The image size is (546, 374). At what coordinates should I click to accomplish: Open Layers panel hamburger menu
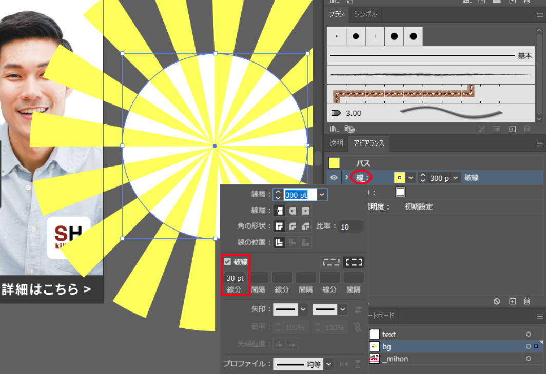[x=540, y=316]
